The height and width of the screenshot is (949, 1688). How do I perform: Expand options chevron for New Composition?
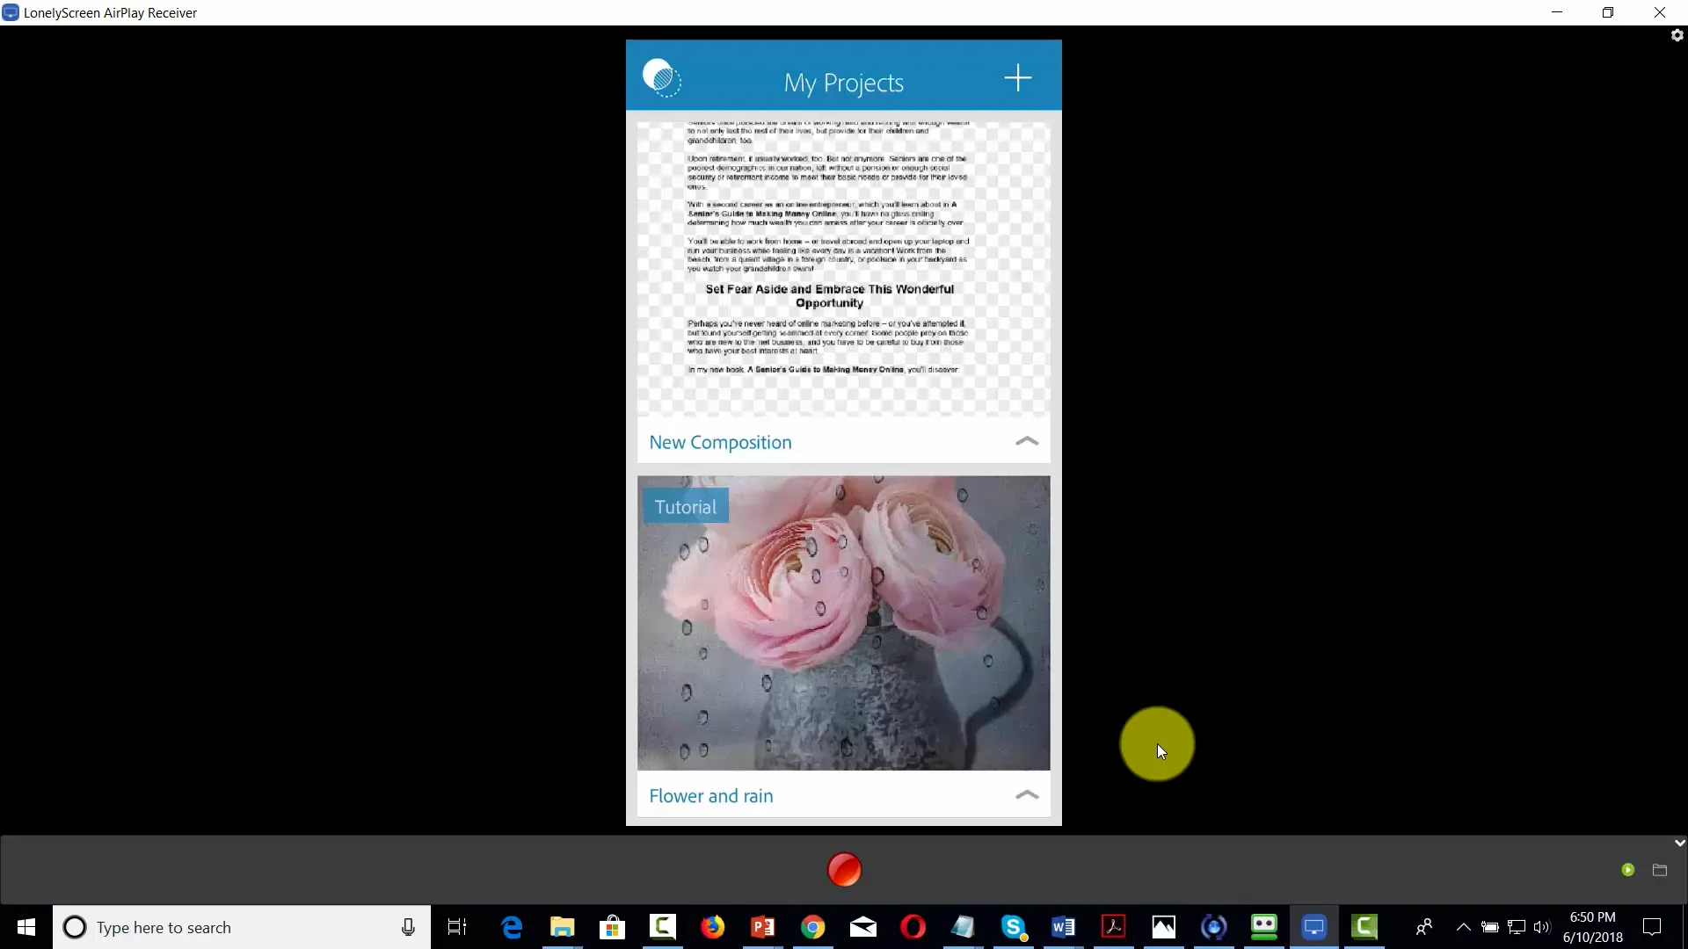[x=1027, y=441]
